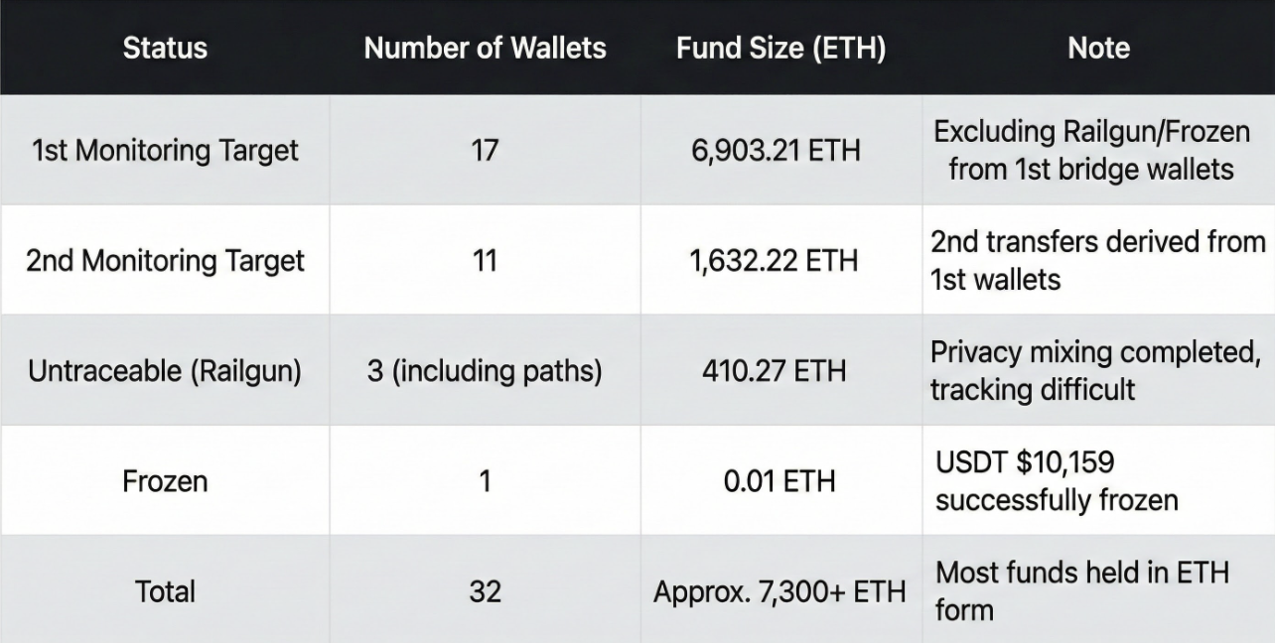This screenshot has width=1275, height=643.
Task: Click the Approx. 7,300+ ETH total
Action: (780, 592)
